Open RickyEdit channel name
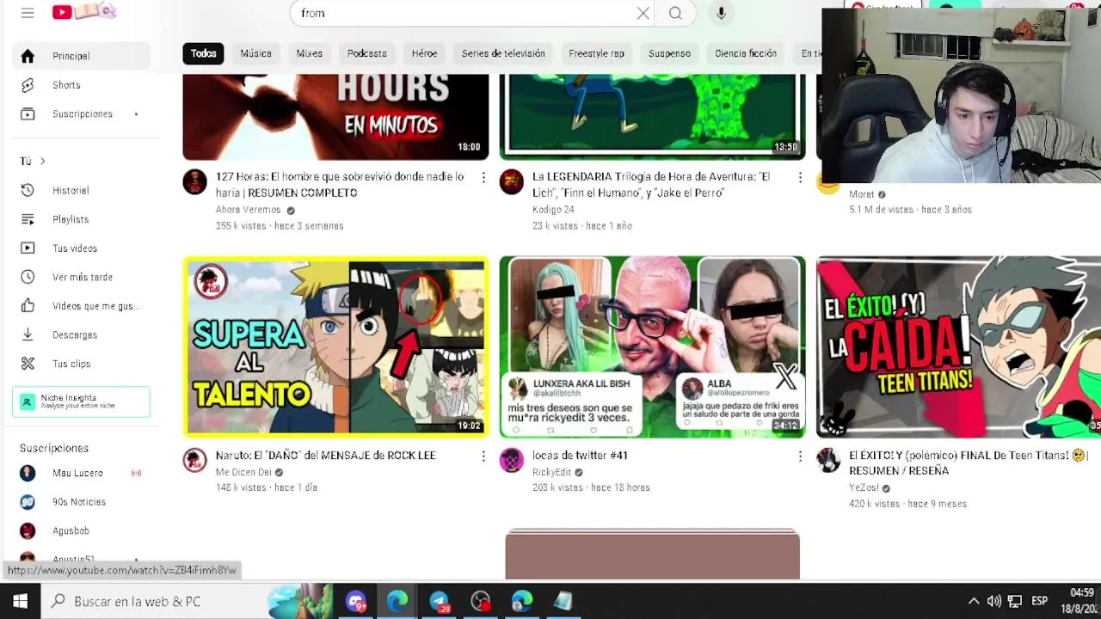 tap(551, 472)
